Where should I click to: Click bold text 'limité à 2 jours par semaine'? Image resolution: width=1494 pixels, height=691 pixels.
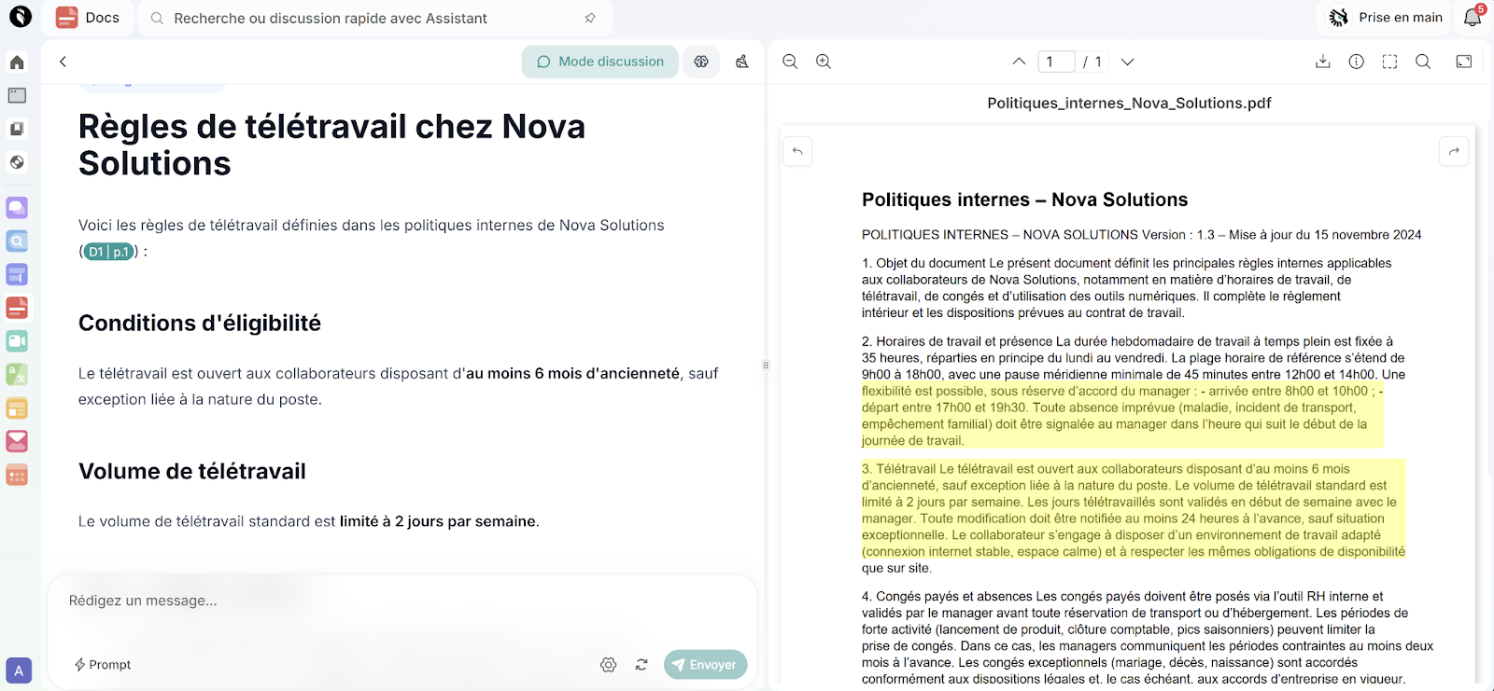click(x=438, y=521)
